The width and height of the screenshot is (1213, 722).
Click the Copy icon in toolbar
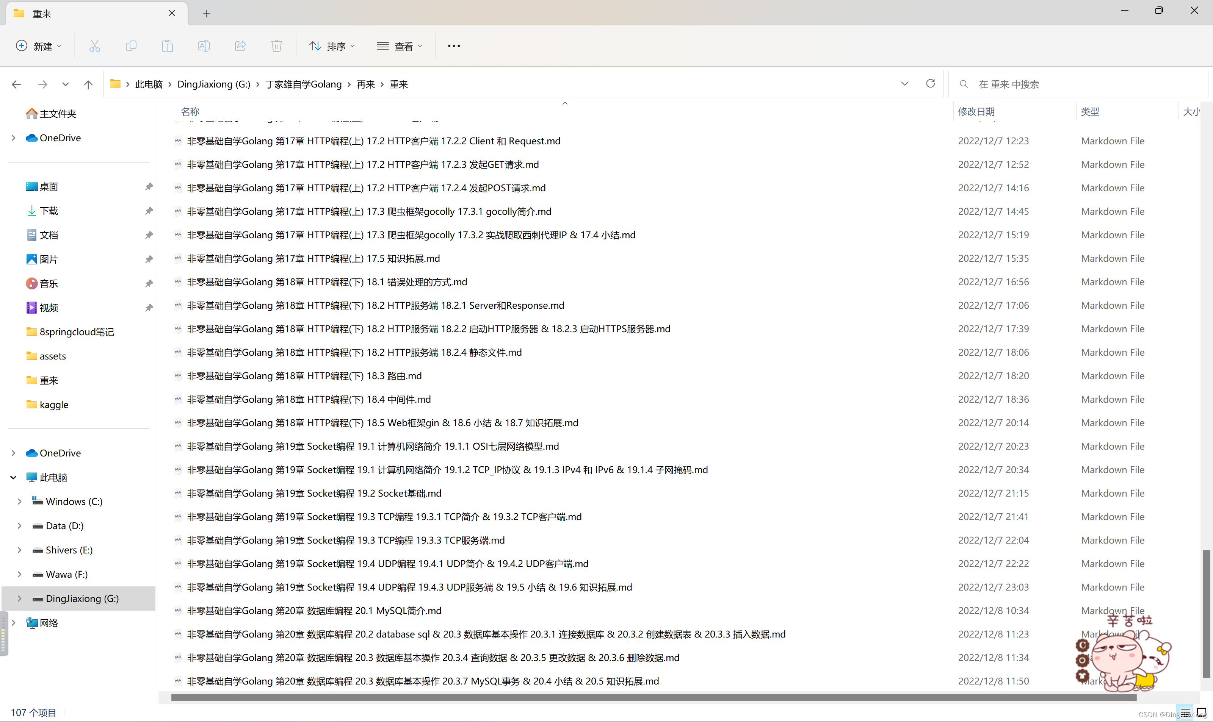pos(131,46)
